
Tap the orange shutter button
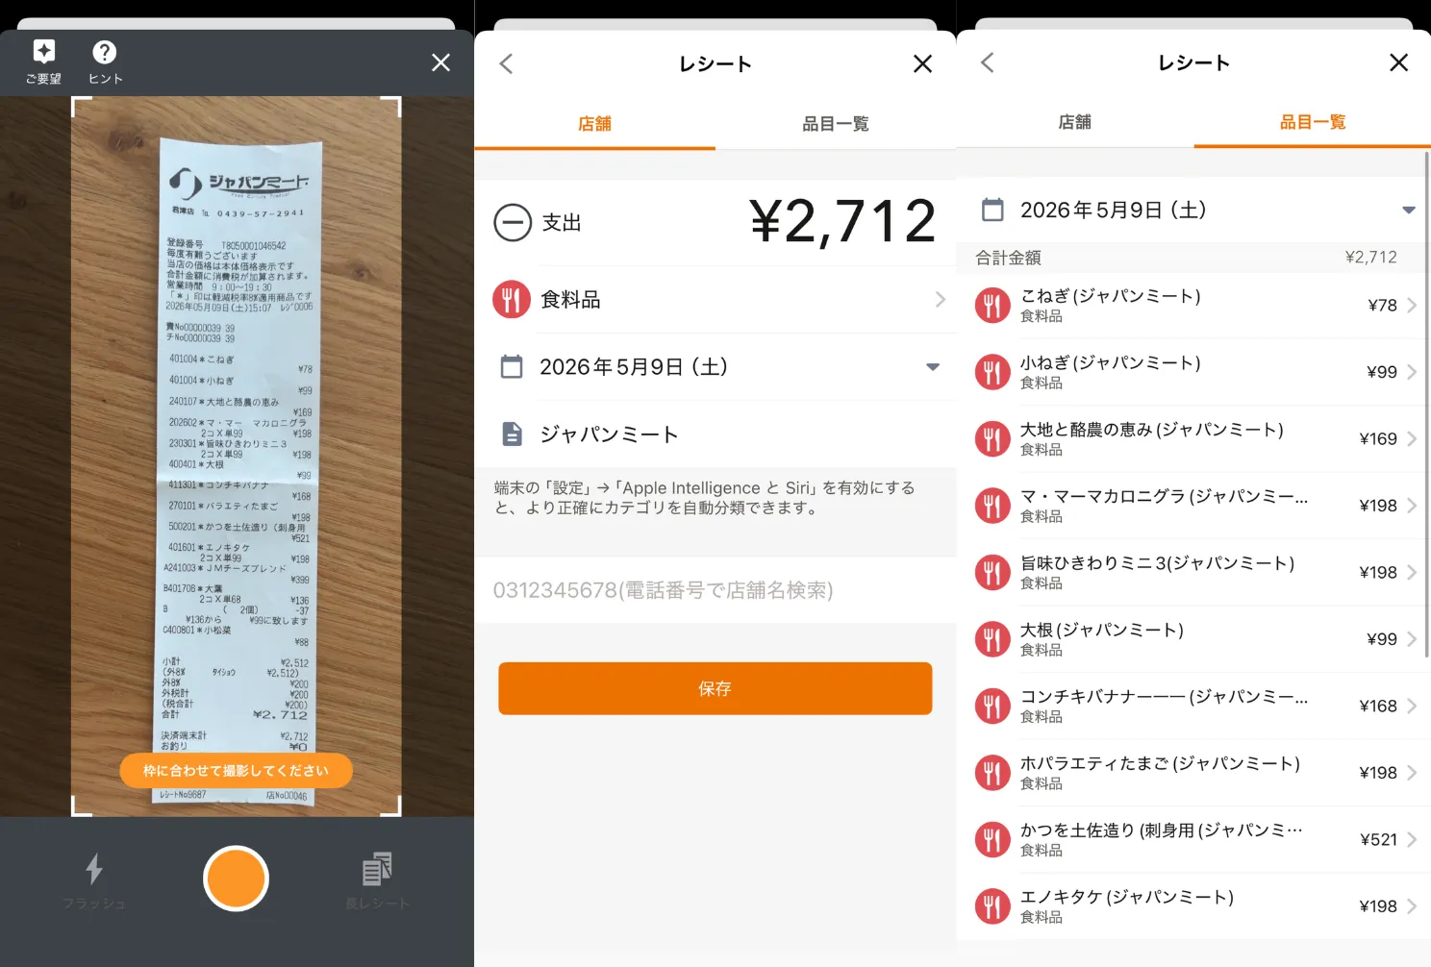(236, 878)
